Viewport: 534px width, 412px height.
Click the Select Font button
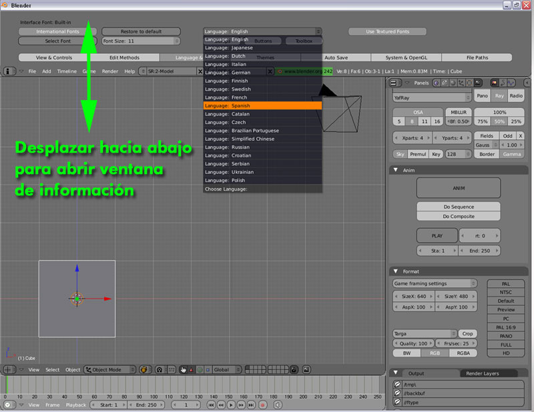coord(57,41)
